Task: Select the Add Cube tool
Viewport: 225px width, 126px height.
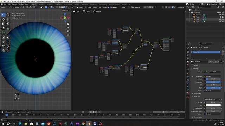Action: pyautogui.click(x=3, y=33)
